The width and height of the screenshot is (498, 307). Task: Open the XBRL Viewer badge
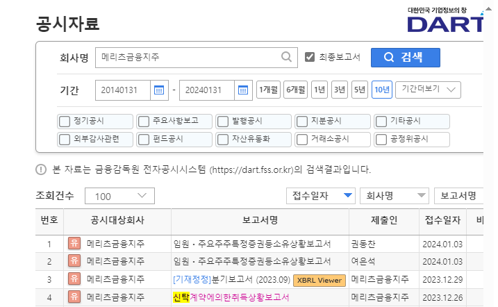click(319, 281)
